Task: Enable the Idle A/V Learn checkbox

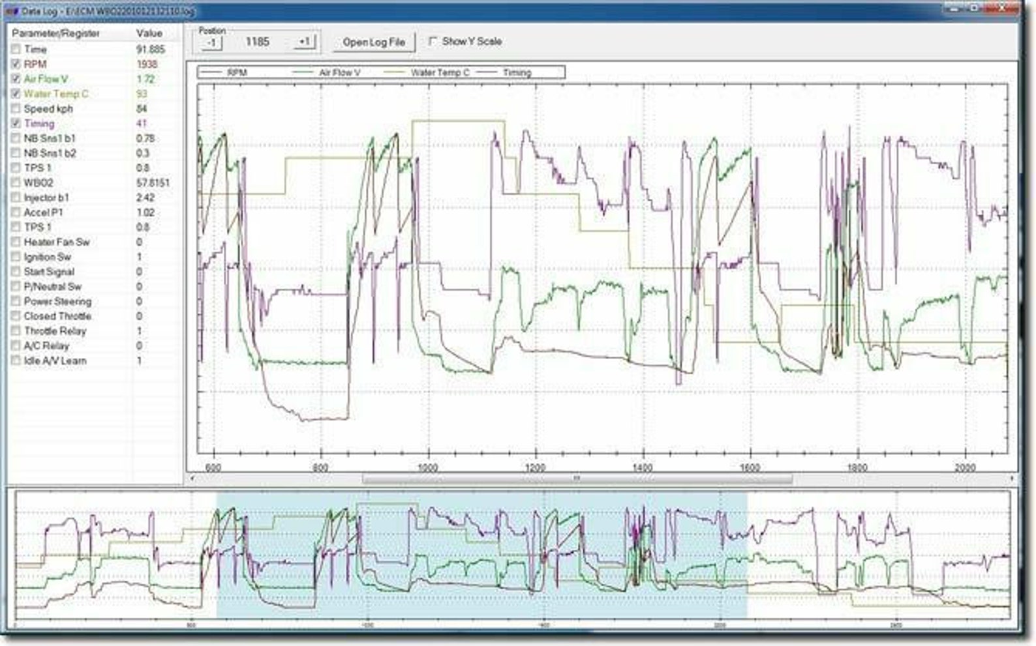Action: pyautogui.click(x=16, y=360)
